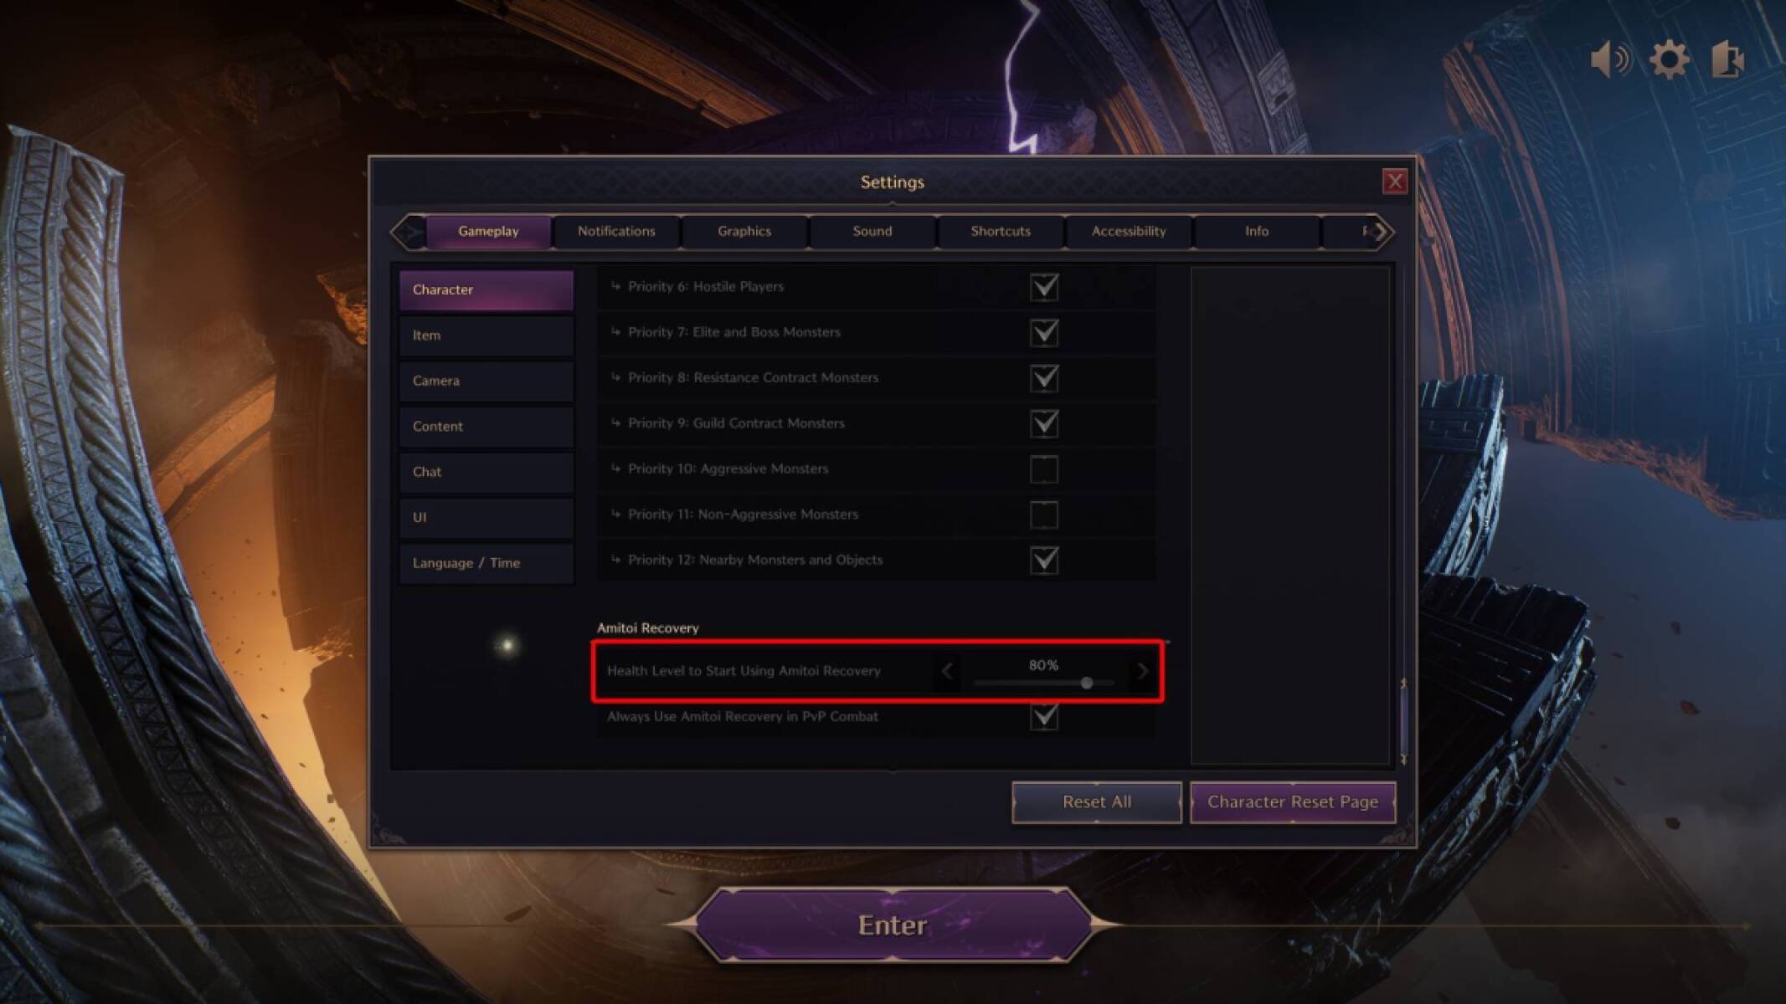Toggle Priority 11 Non-Aggressive Monsters checkbox

click(x=1044, y=514)
